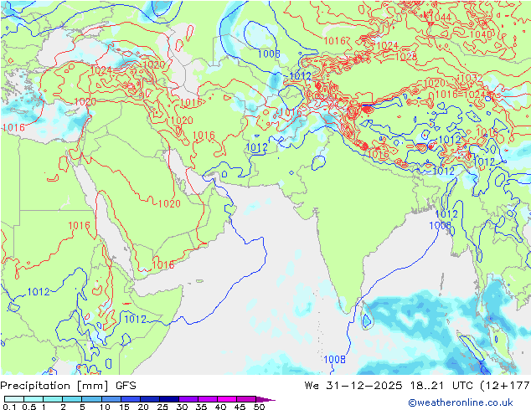Viewport: 531px width, 410px height.
Task: Click the legend swatch between 35 and 40
Action: [207, 399]
